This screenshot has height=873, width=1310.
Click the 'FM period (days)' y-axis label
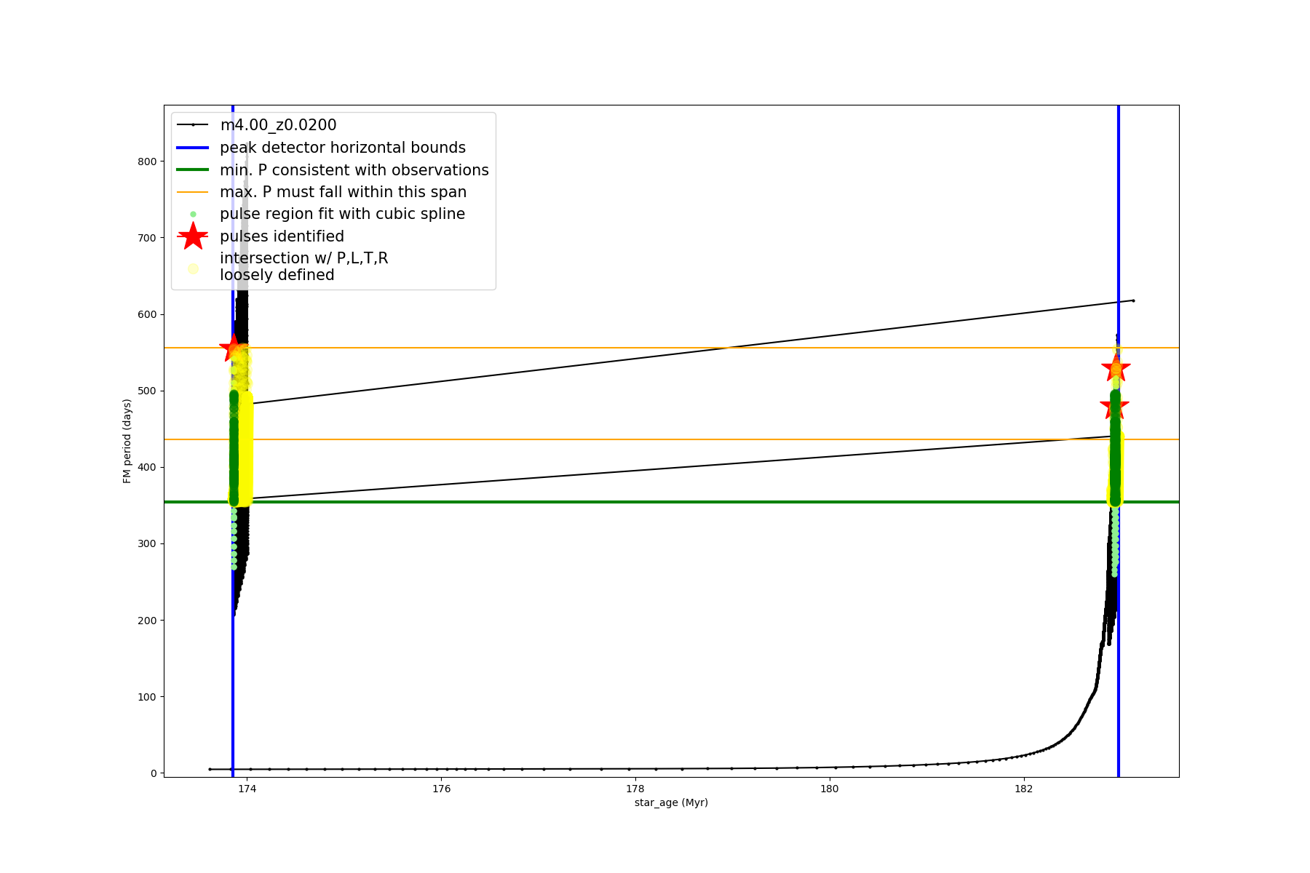tap(127, 441)
